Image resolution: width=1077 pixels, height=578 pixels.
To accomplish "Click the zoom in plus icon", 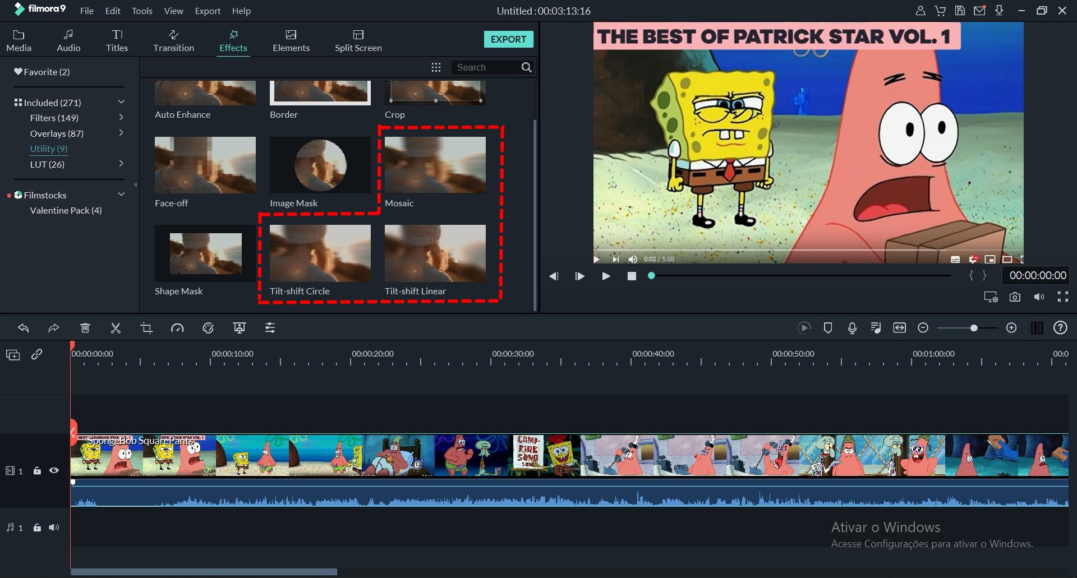I will [x=1011, y=328].
